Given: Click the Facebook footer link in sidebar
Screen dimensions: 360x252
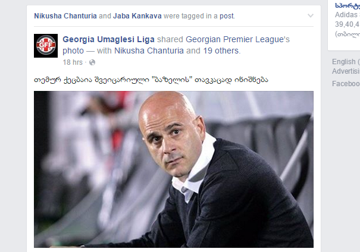Looking at the screenshot, I should point(346,84).
